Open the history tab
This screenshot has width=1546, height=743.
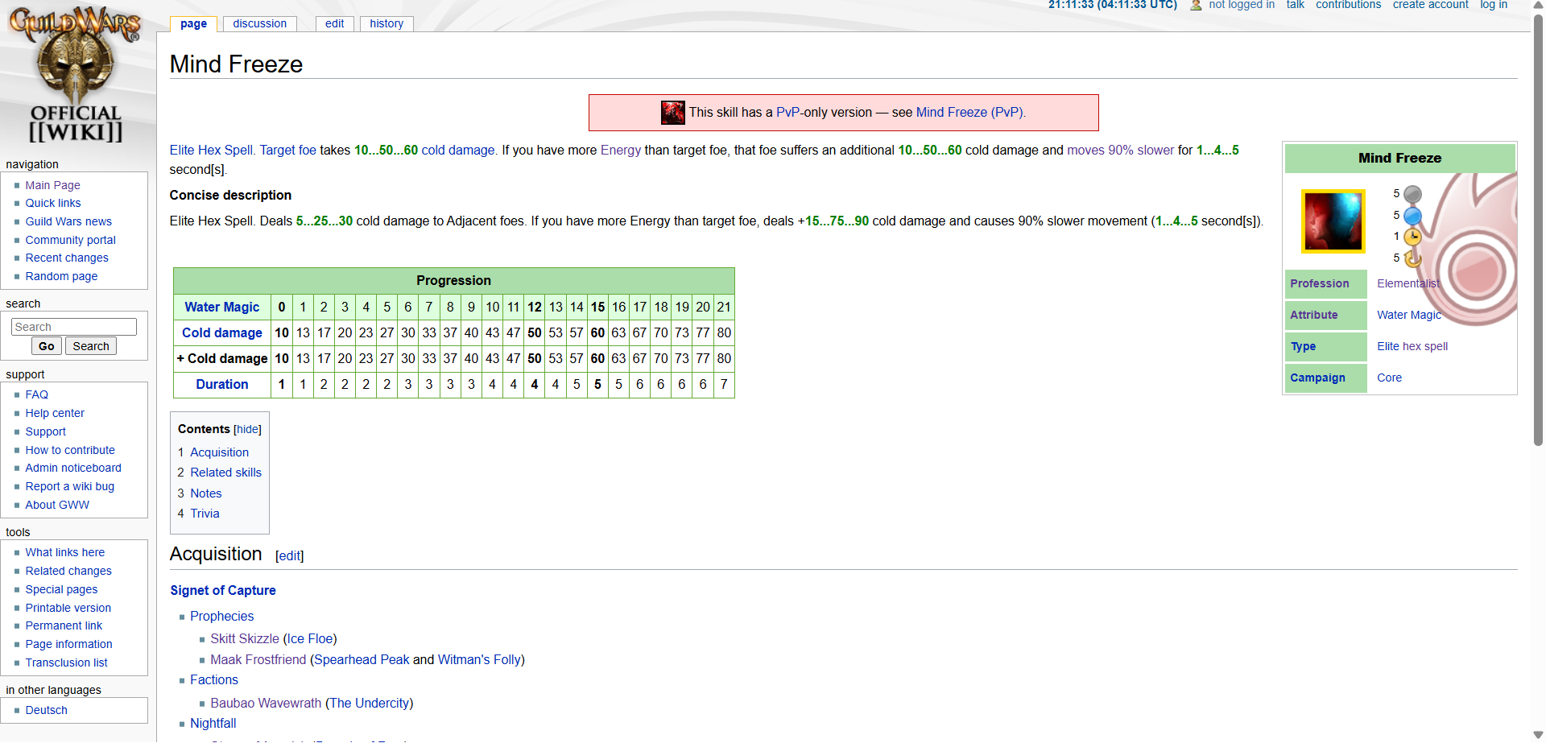point(386,23)
